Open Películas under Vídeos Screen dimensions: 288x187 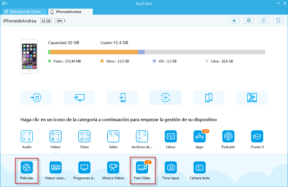(x=27, y=171)
